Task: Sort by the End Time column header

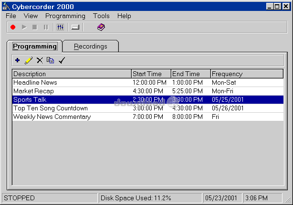Action: click(x=191, y=74)
